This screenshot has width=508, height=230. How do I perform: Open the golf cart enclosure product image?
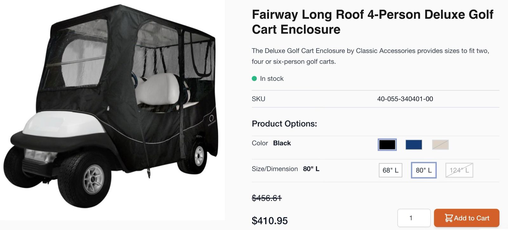tap(111, 108)
